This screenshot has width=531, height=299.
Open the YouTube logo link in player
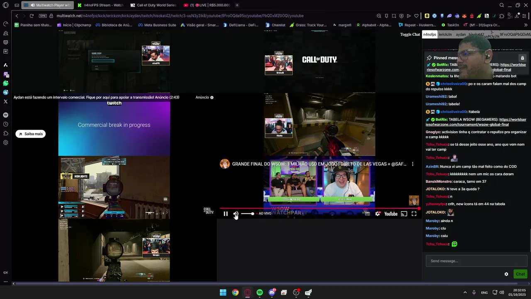tap(391, 214)
